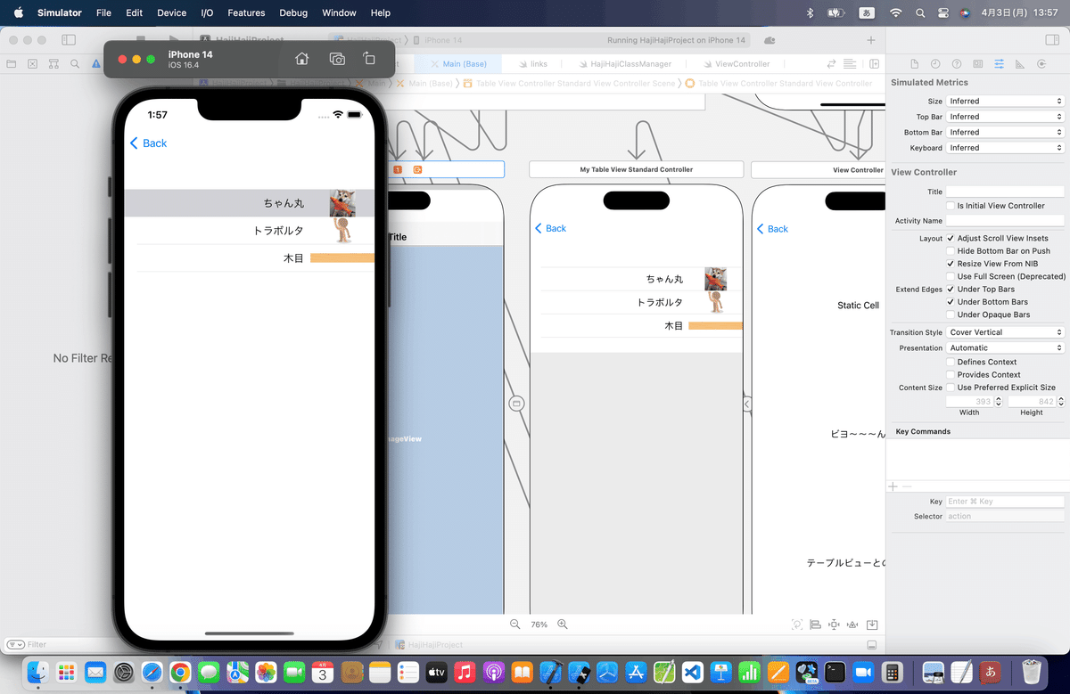The height and width of the screenshot is (694, 1070).
Task: Open editor options lines icon
Action: coord(850,64)
